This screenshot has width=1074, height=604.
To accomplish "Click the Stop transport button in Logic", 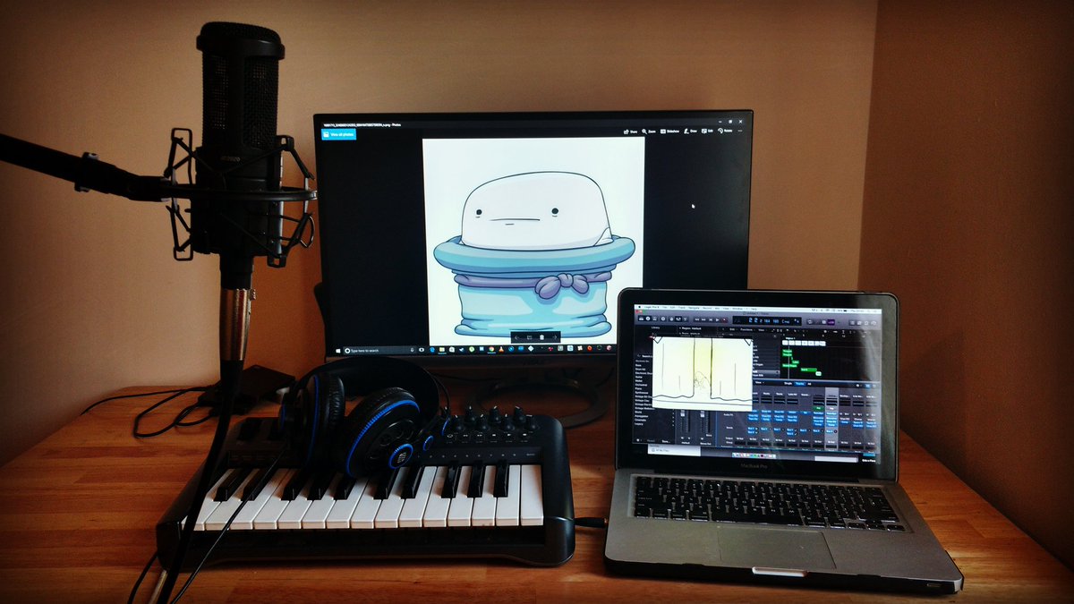I will (711, 319).
